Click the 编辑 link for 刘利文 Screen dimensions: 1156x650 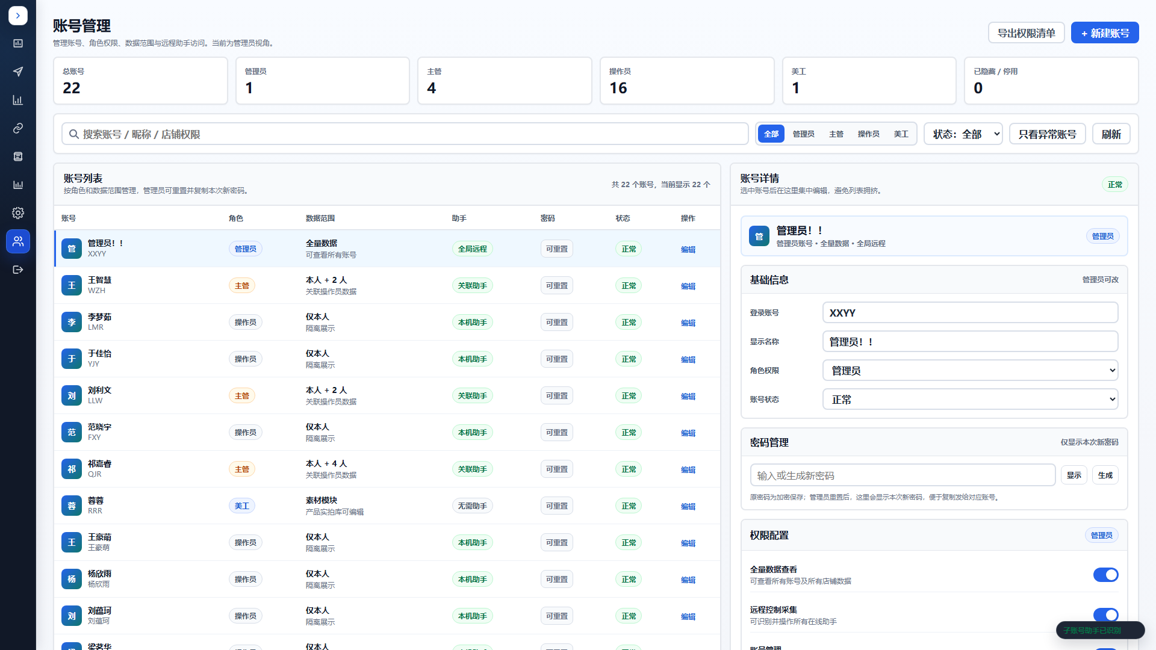(x=688, y=396)
